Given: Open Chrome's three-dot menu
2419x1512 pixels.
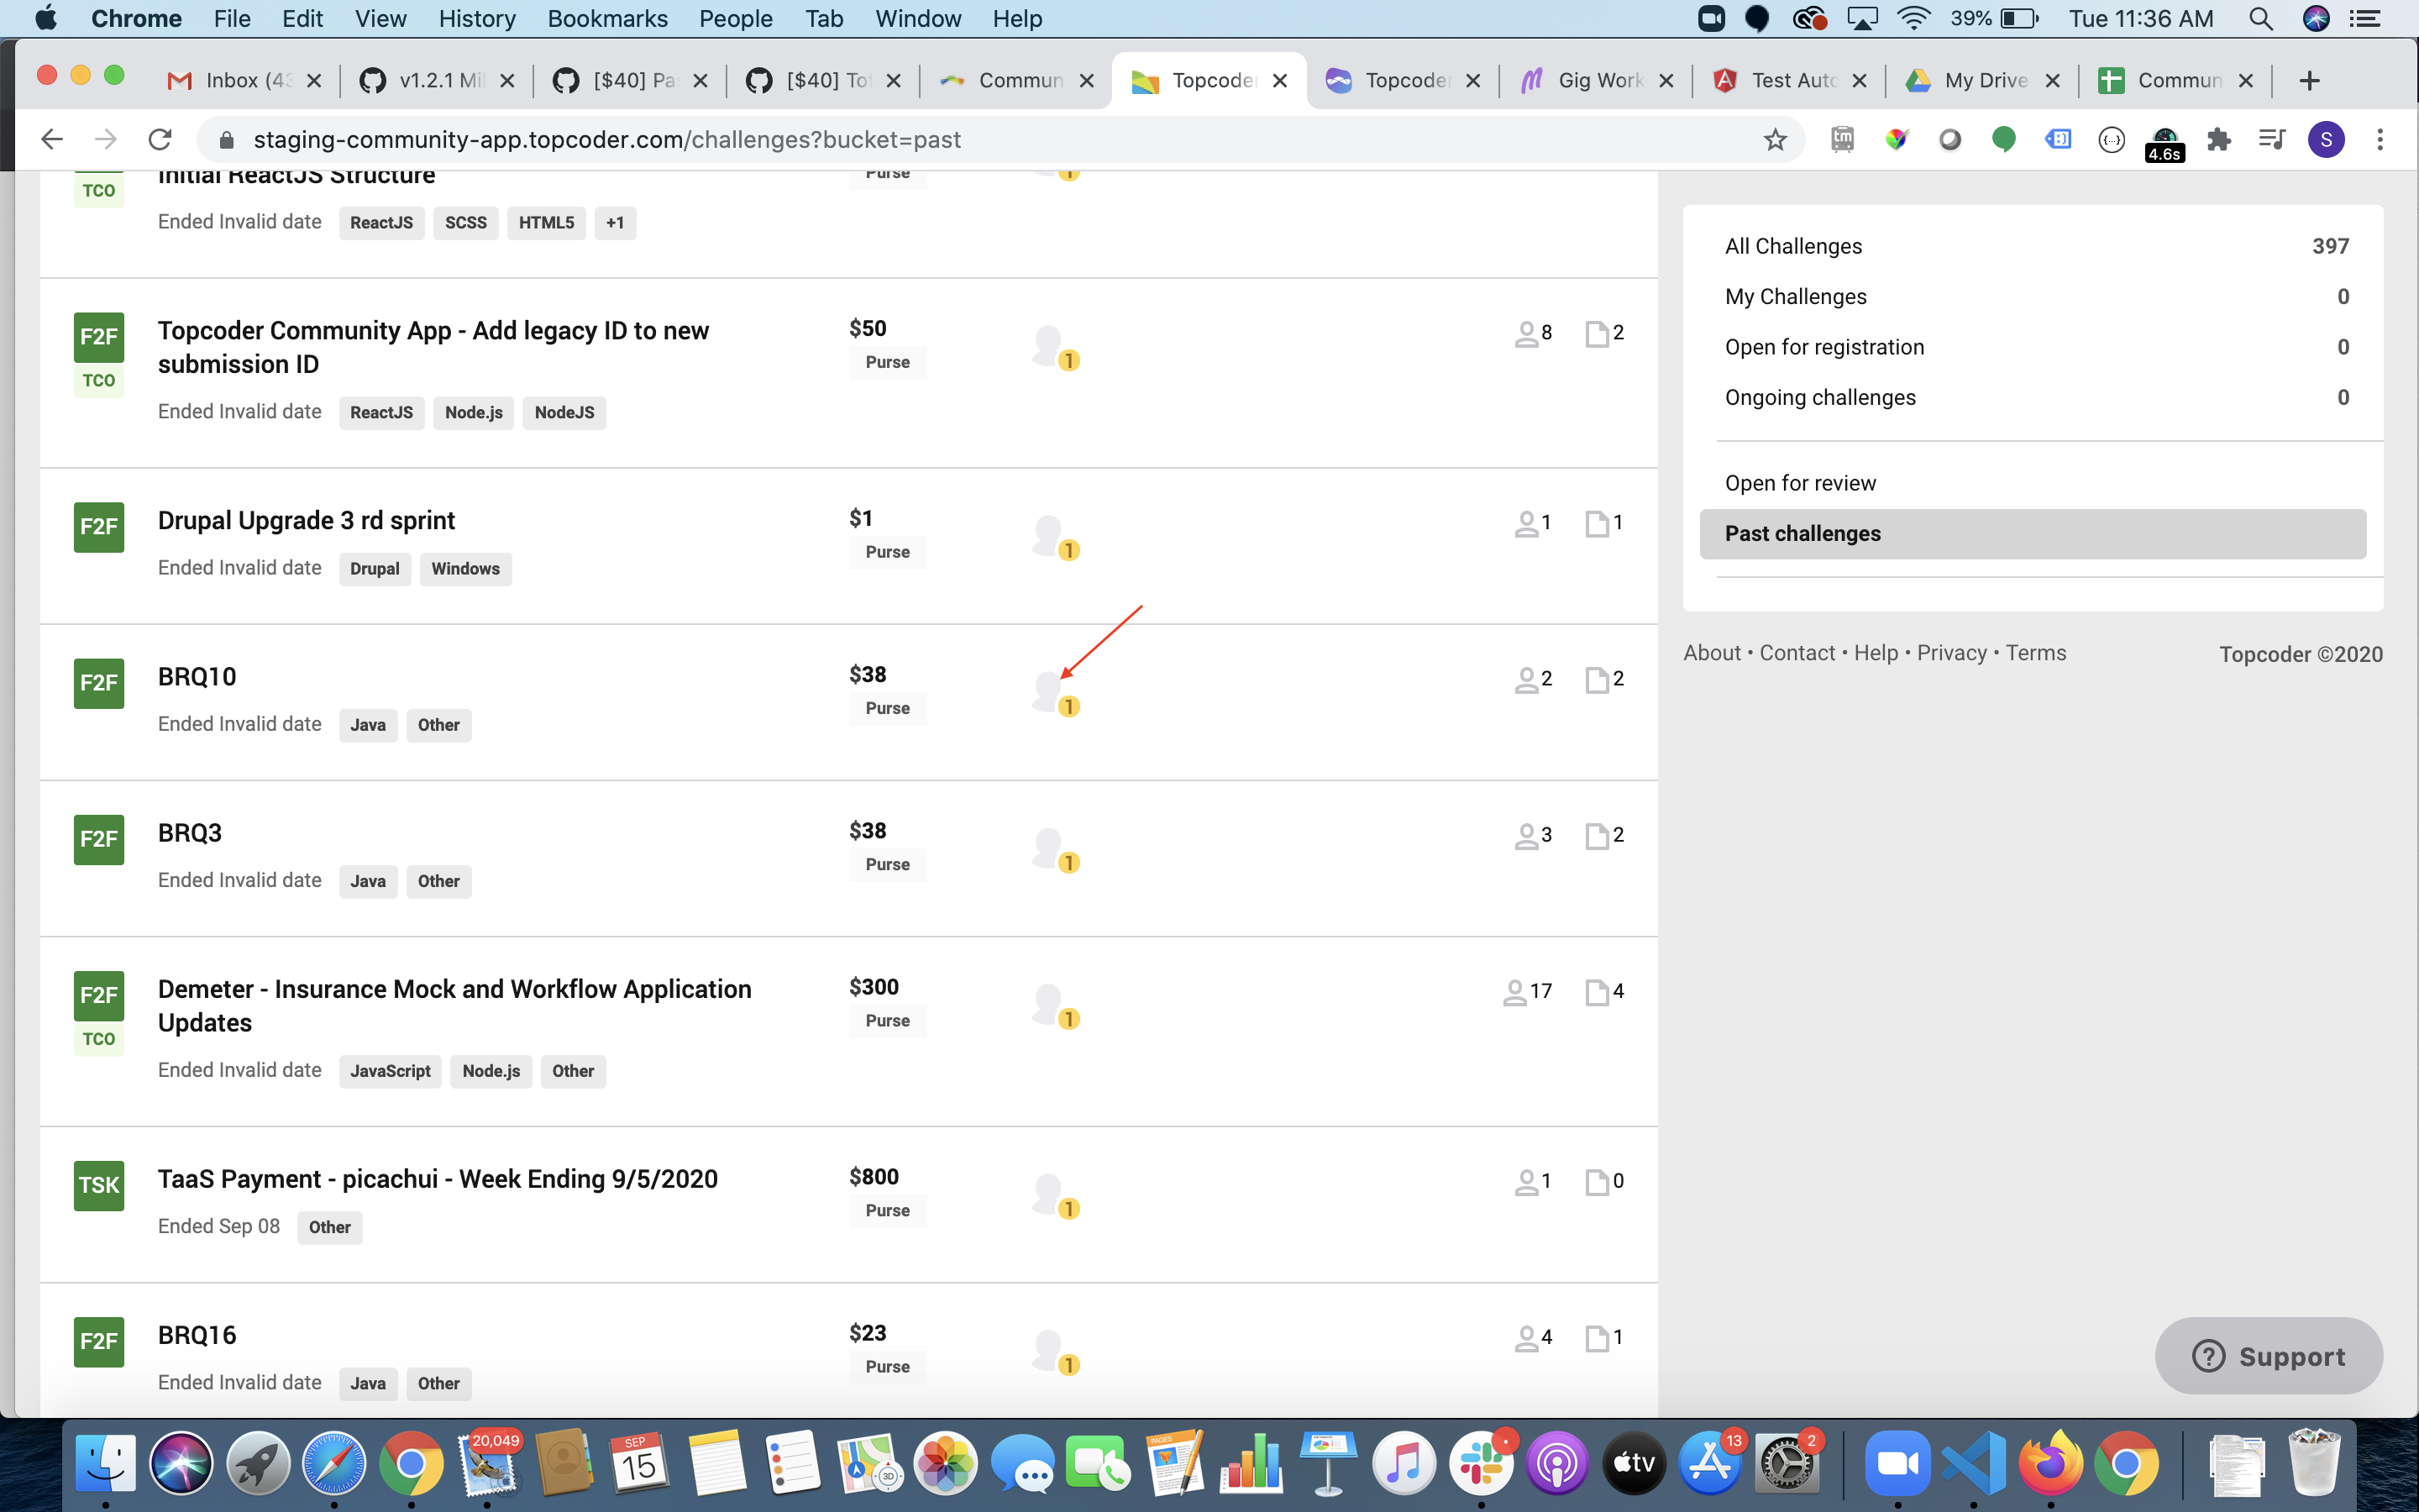Looking at the screenshot, I should (x=2380, y=139).
